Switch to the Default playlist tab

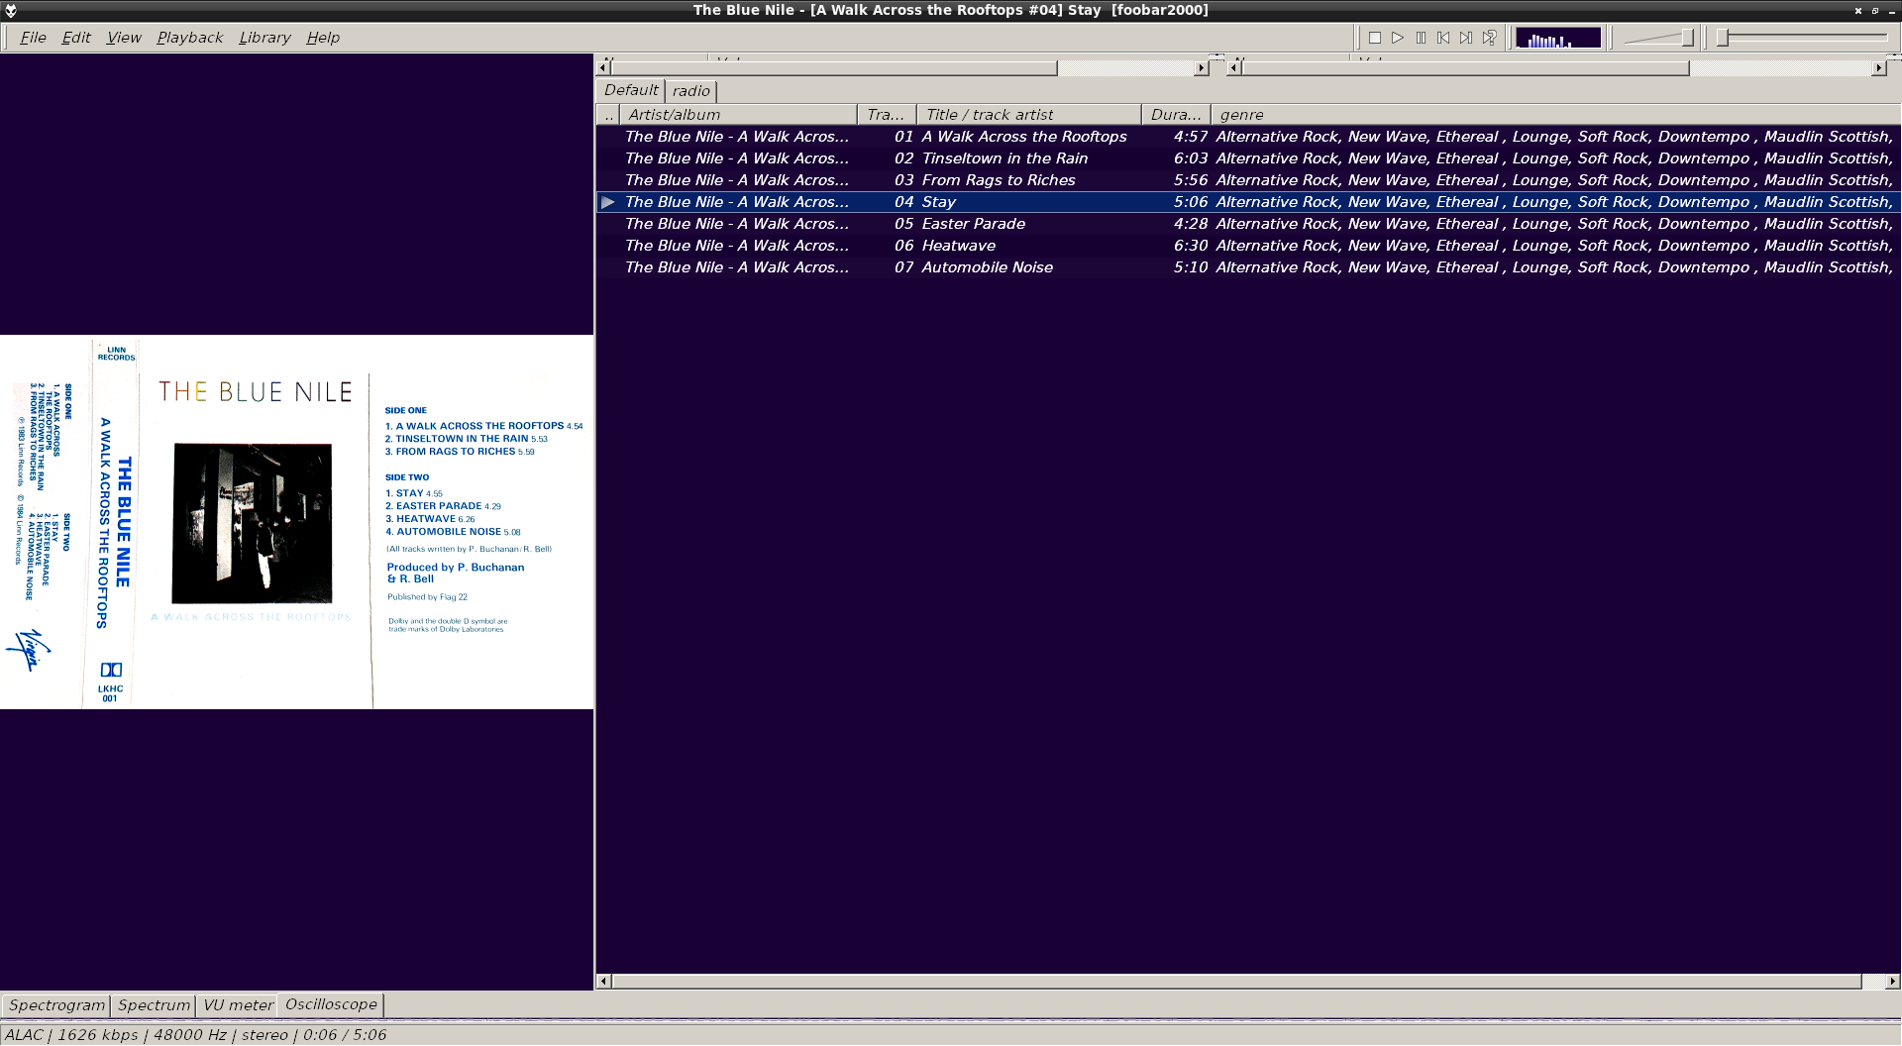click(x=631, y=90)
